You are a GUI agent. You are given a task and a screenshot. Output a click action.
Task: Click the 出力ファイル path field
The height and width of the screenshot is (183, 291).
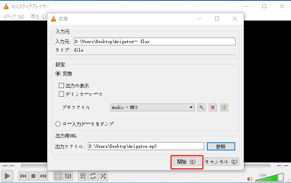[x=146, y=146]
